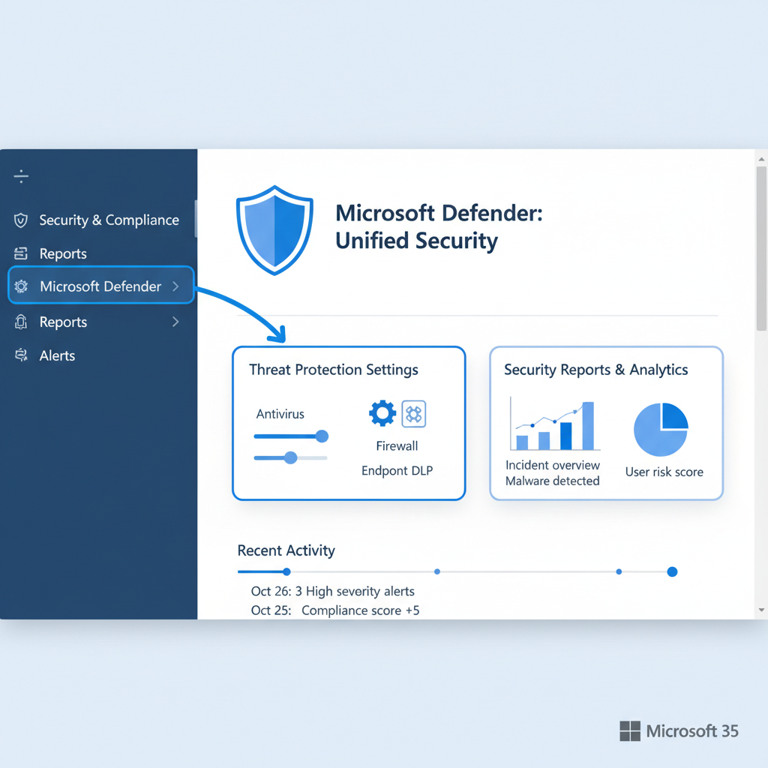Click the 'User risk score' label
The width and height of the screenshot is (768, 768).
pos(664,472)
